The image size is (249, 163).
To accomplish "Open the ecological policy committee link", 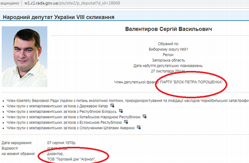I will [127, 101].
